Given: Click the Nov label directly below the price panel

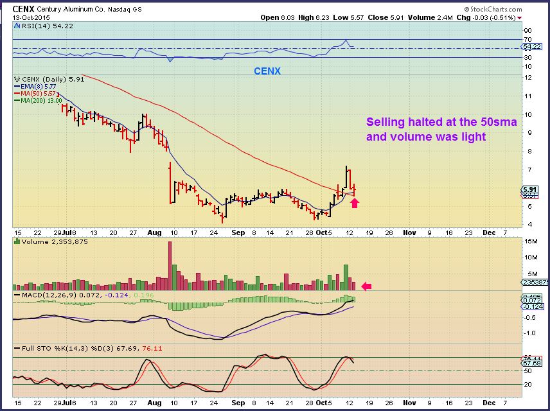Looking at the screenshot, I should pos(409,233).
